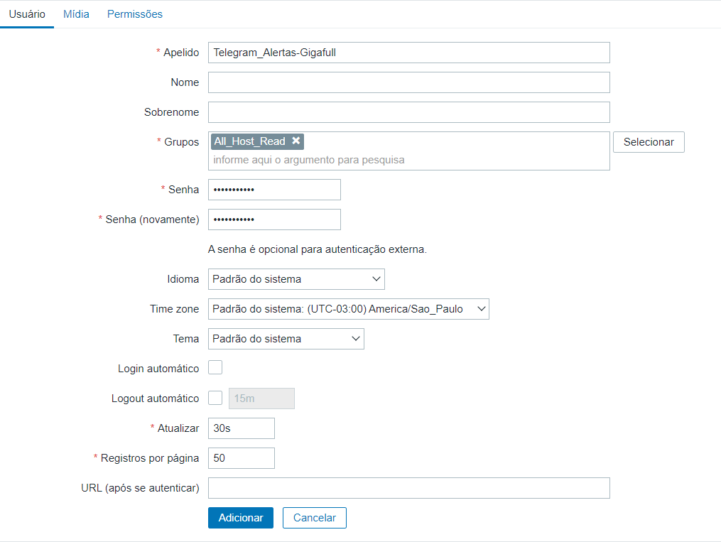Image resolution: width=721 pixels, height=542 pixels.
Task: Remove the All_Host_Read group tag
Action: point(296,141)
